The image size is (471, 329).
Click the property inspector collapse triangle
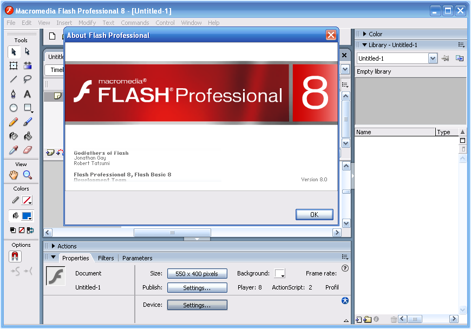pos(346,320)
